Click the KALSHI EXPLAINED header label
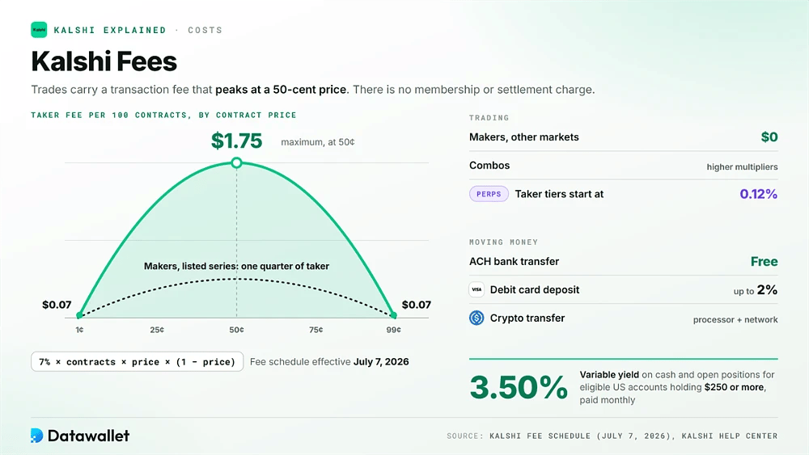The image size is (809, 455). (110, 30)
